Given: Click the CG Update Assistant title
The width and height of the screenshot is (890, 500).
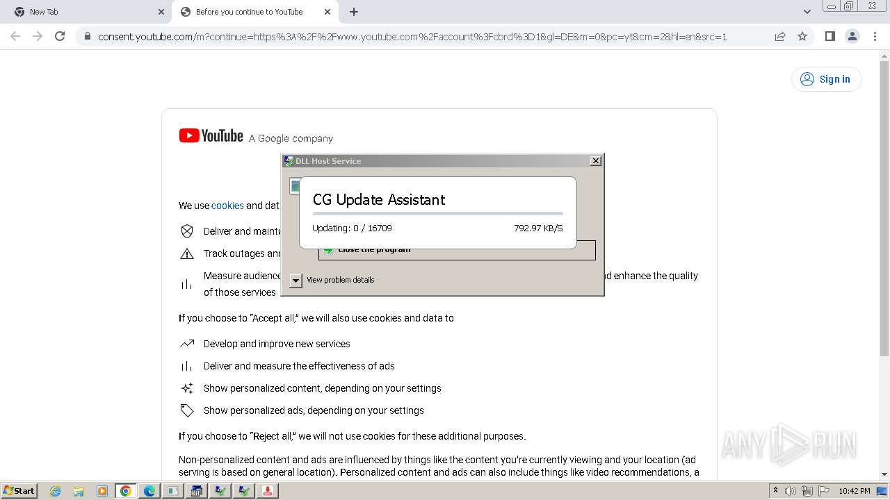Looking at the screenshot, I should tap(378, 199).
